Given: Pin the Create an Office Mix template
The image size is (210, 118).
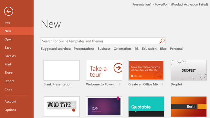Looking at the screenshot, I should [162, 84].
